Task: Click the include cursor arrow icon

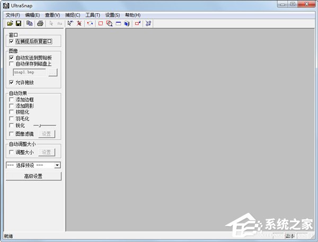Action: 70,23
